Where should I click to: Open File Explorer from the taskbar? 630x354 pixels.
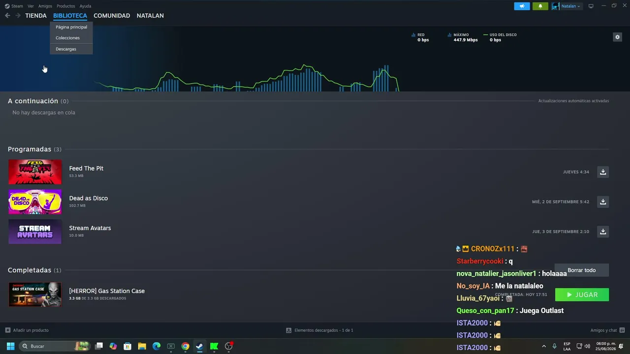[x=142, y=346]
